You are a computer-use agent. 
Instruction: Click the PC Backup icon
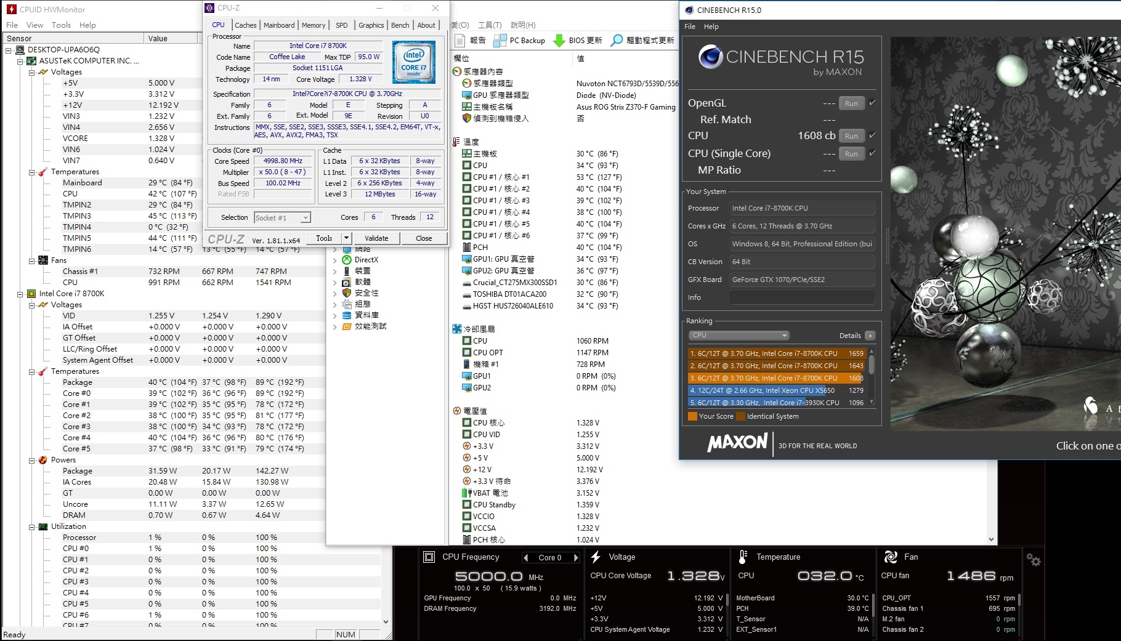pyautogui.click(x=500, y=40)
